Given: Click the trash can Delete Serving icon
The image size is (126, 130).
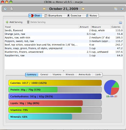Looking at the screenshot, I should pos(28,22).
